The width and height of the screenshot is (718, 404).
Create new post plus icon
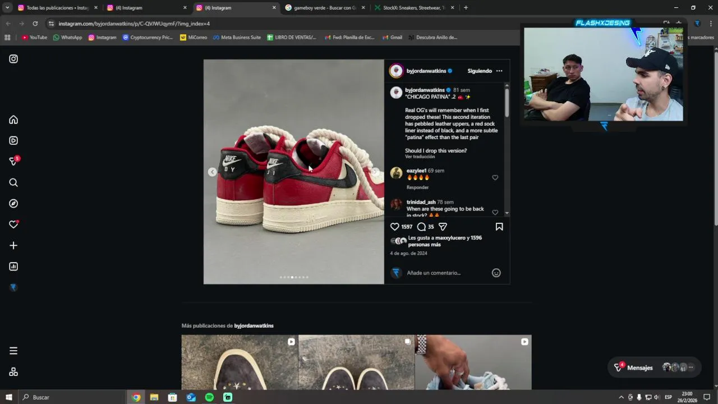pyautogui.click(x=13, y=245)
